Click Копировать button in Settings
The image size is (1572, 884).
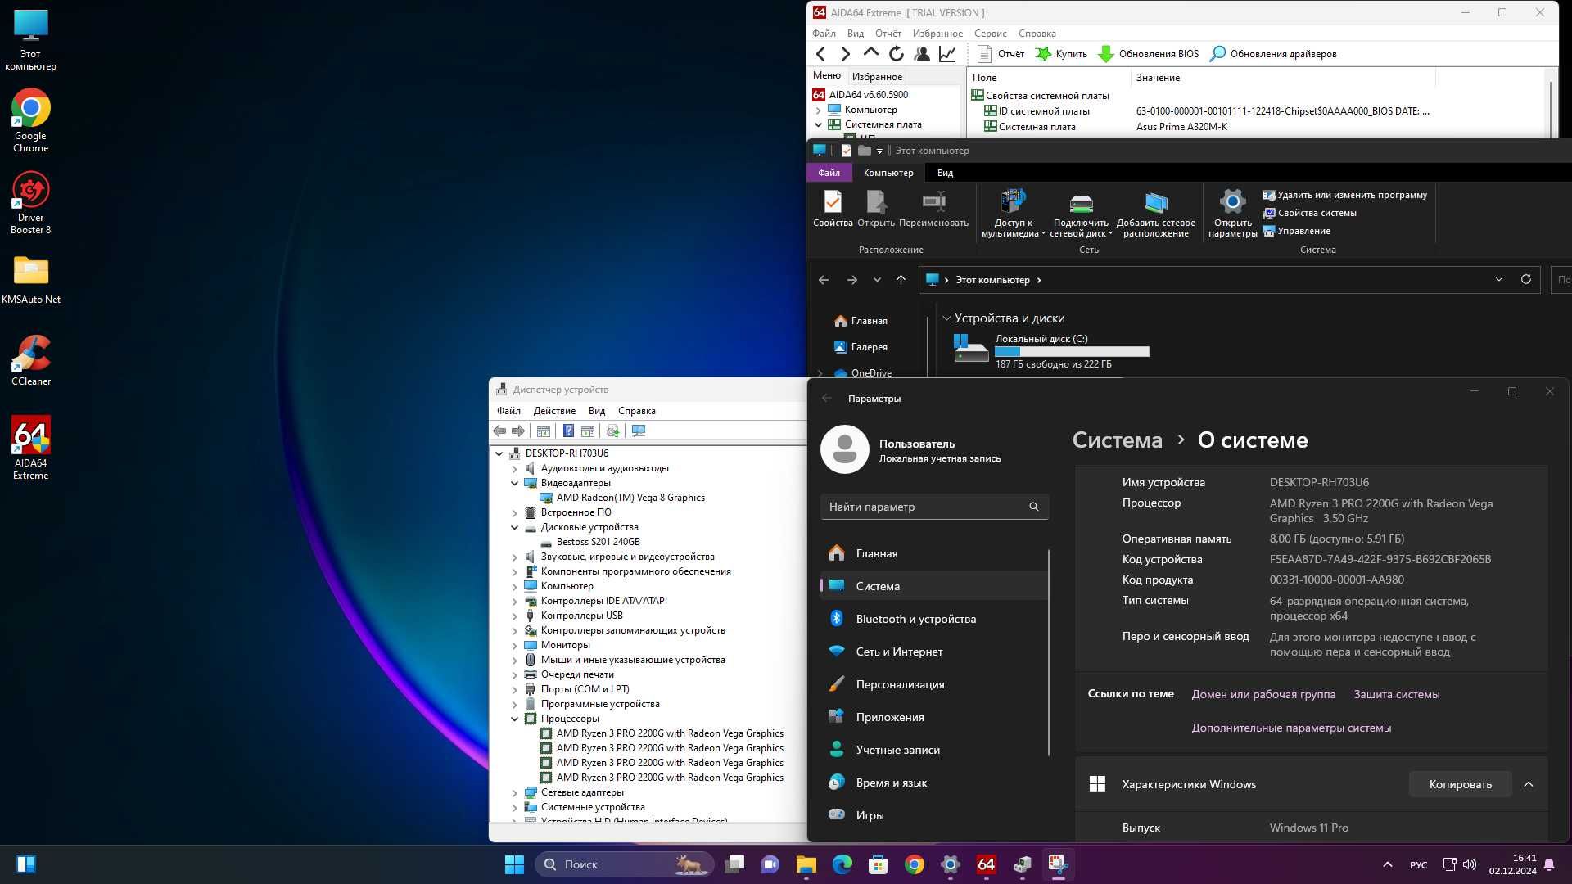[1460, 784]
